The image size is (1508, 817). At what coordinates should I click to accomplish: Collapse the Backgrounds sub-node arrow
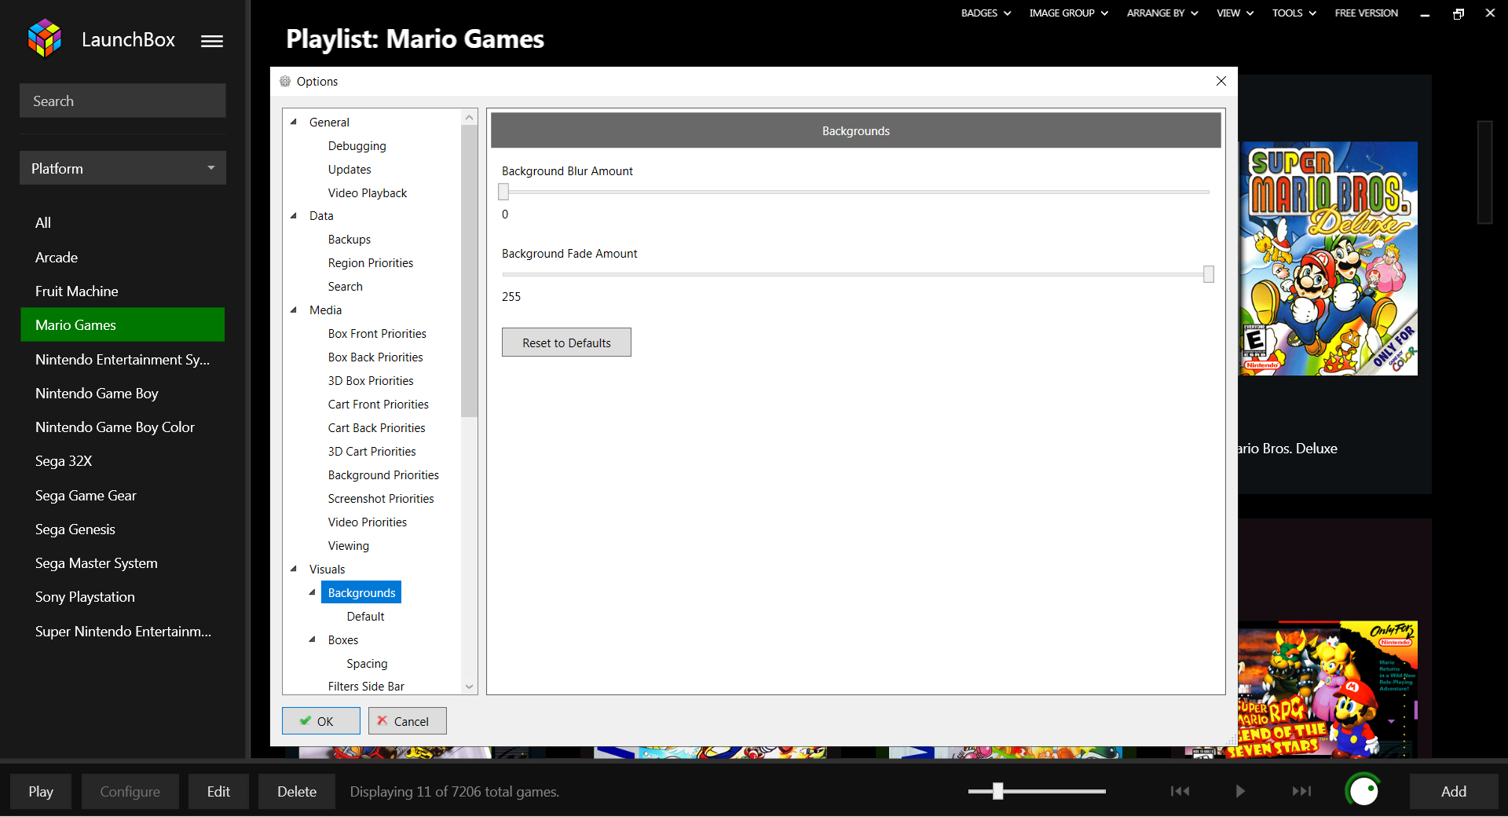coord(313,592)
